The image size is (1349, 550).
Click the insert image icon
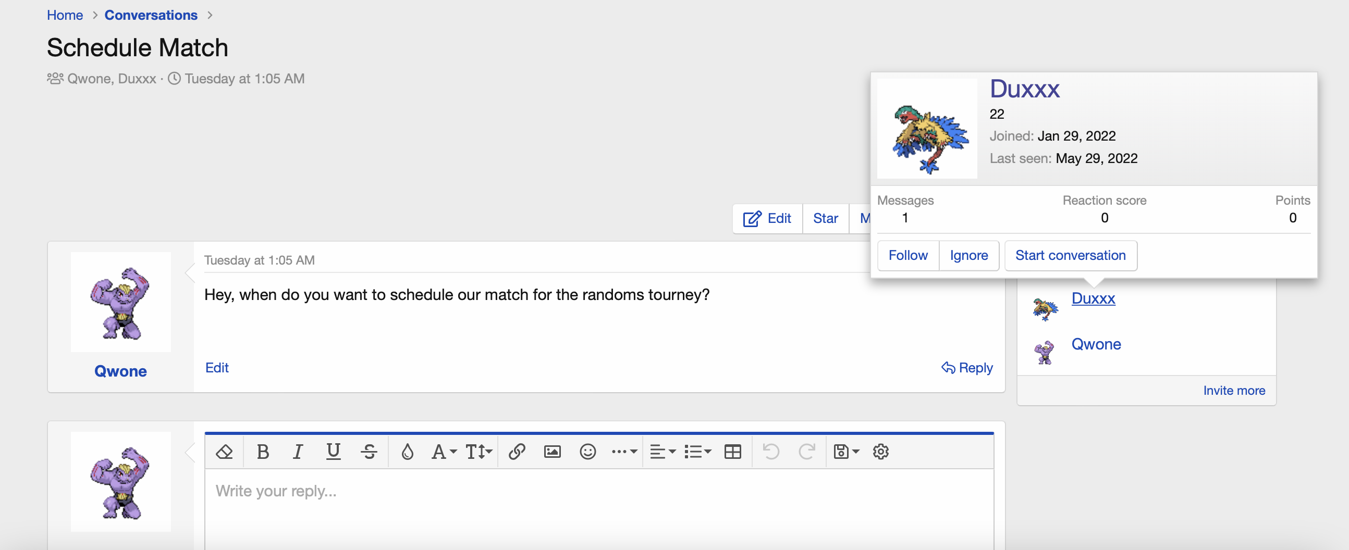pyautogui.click(x=553, y=451)
